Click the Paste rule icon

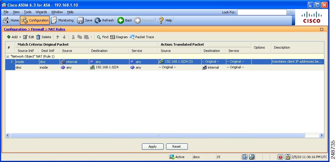click(x=86, y=37)
